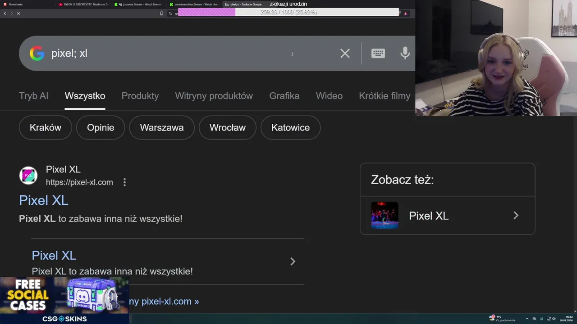This screenshot has height=324, width=577.
Task: Click the pink progress bar showing 259.20 / 1000
Action: point(288,12)
